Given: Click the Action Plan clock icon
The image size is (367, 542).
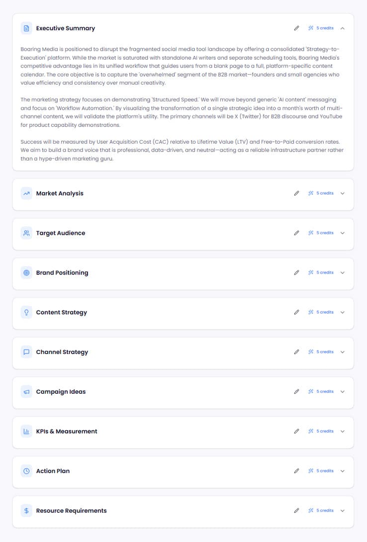Looking at the screenshot, I should pos(26,471).
